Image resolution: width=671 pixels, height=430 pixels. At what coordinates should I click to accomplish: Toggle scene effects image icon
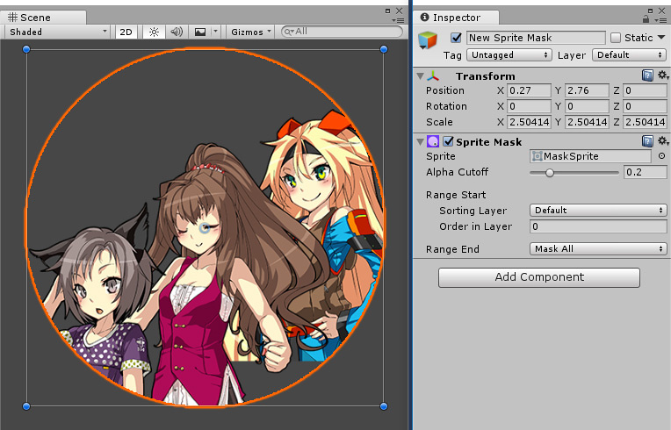tap(200, 31)
